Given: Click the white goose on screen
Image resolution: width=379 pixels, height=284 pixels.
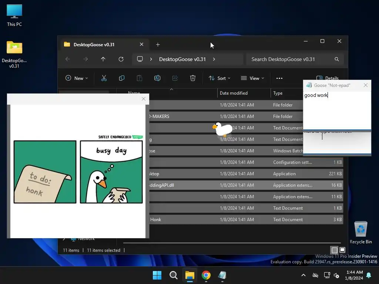Looking at the screenshot, I should click(222, 129).
